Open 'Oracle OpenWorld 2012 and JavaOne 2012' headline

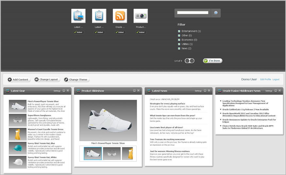point(249,115)
